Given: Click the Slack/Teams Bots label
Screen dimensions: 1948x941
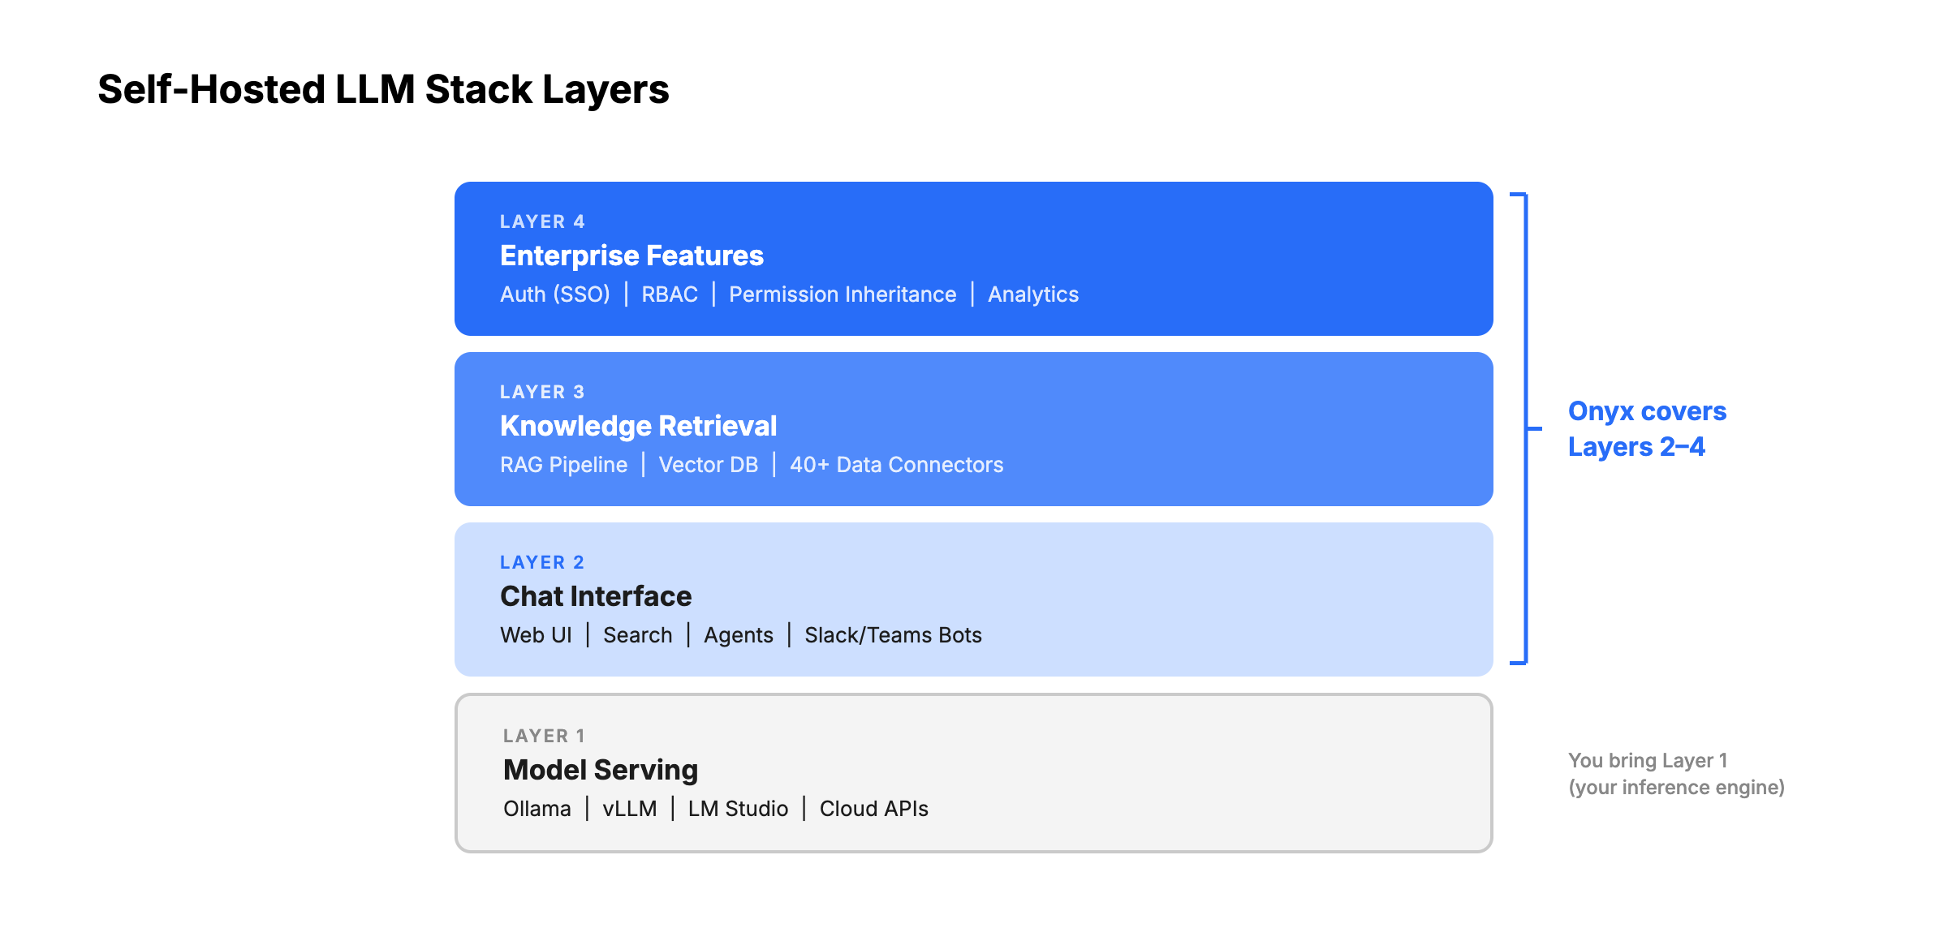Looking at the screenshot, I should (893, 634).
